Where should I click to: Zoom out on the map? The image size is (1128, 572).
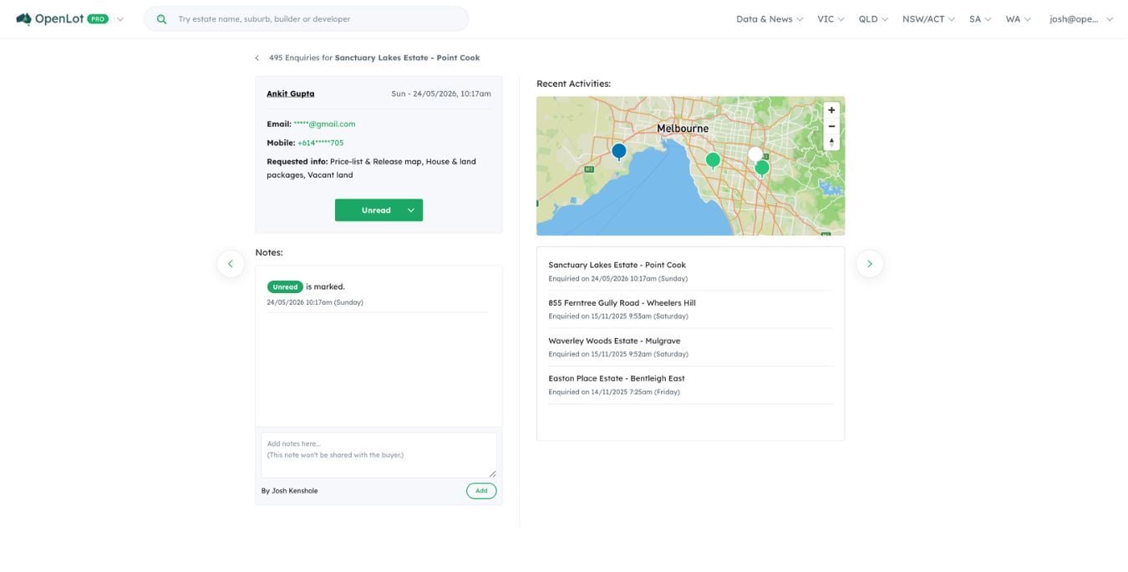[x=831, y=126]
